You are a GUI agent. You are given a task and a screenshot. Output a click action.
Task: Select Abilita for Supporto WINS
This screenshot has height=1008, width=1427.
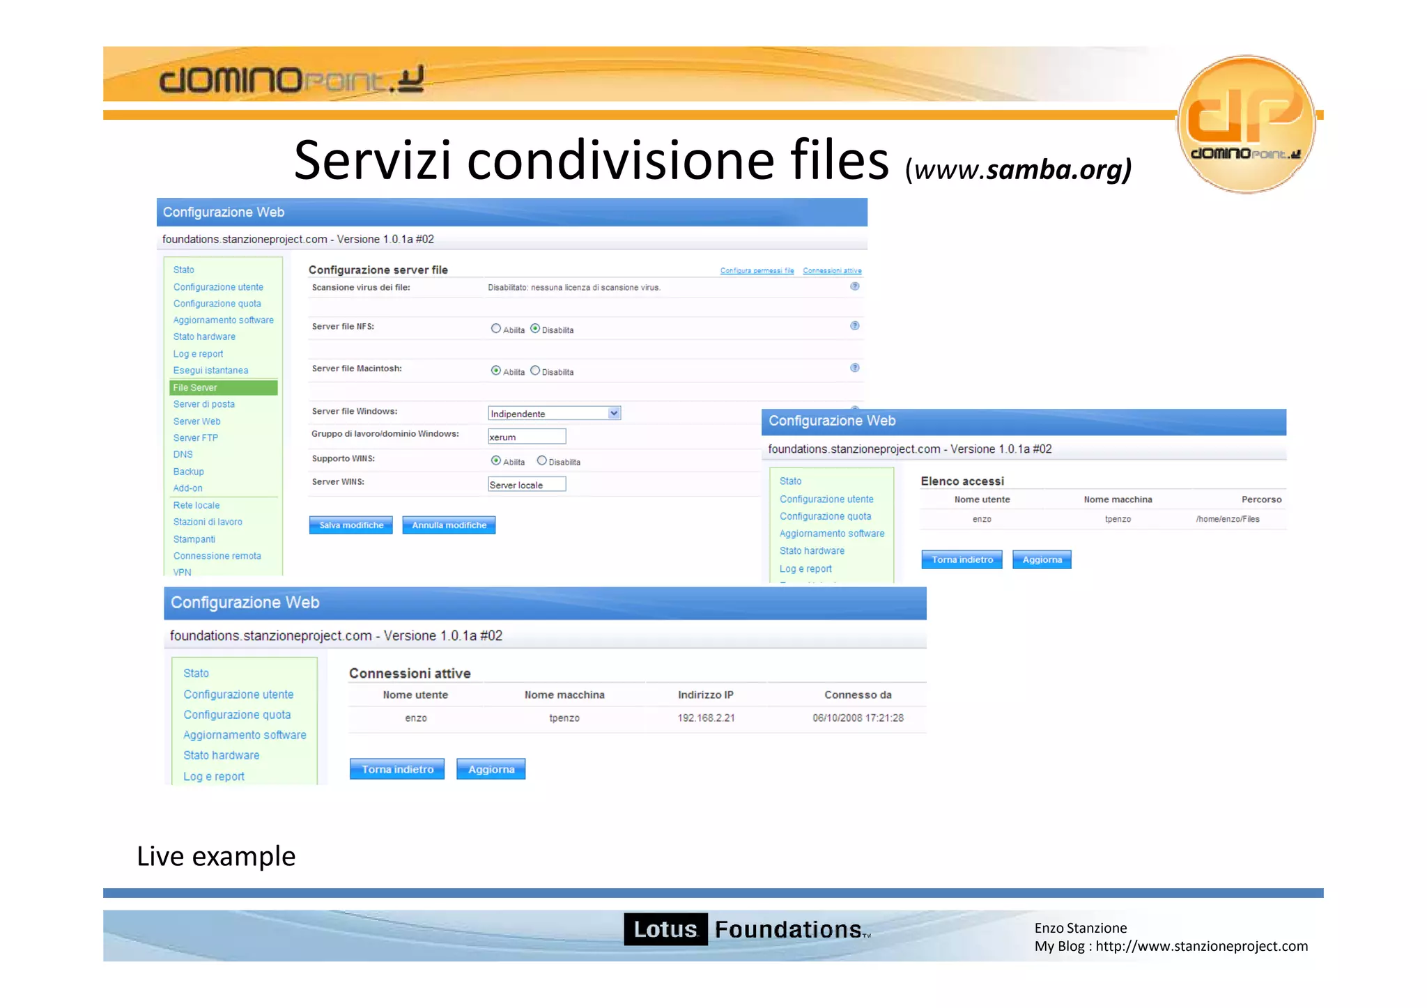click(495, 460)
